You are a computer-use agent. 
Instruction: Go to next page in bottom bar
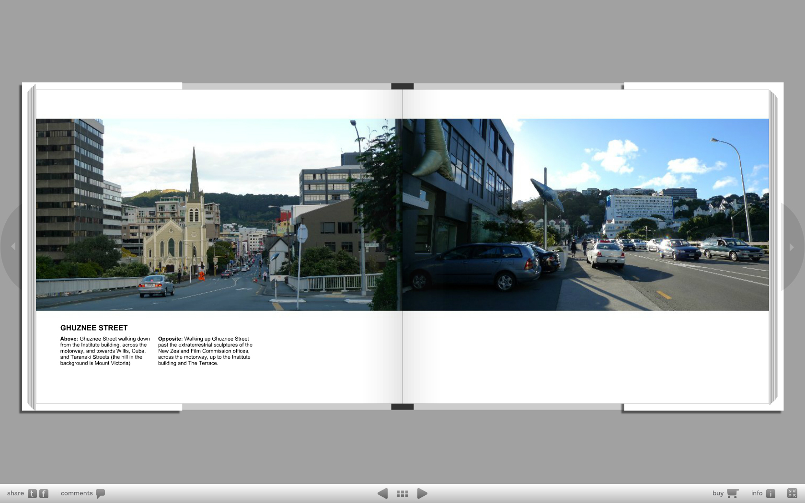pyautogui.click(x=422, y=493)
